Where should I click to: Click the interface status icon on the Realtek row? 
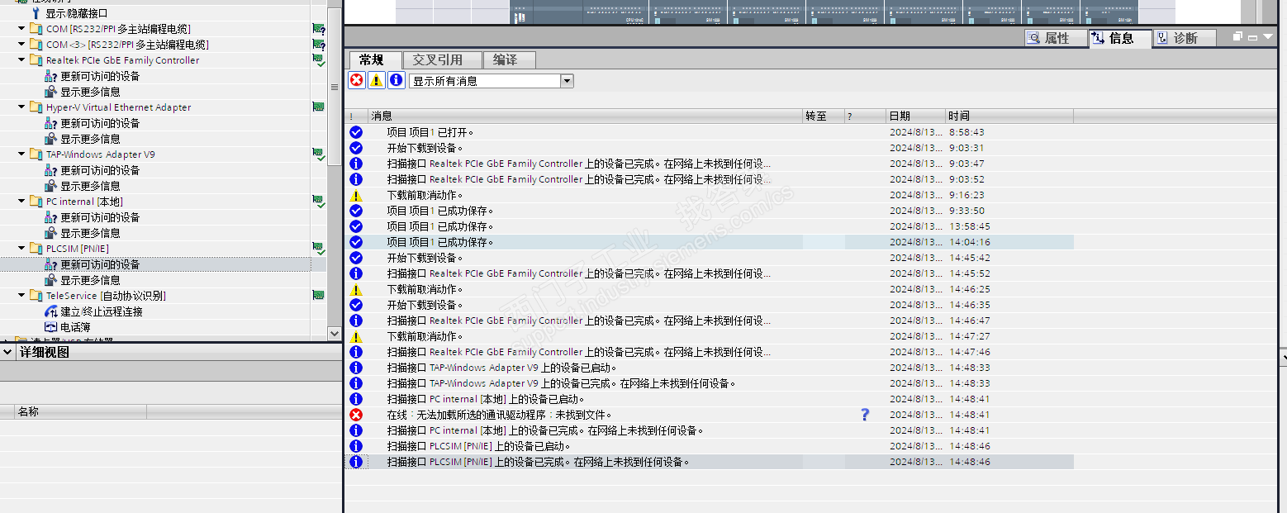318,60
